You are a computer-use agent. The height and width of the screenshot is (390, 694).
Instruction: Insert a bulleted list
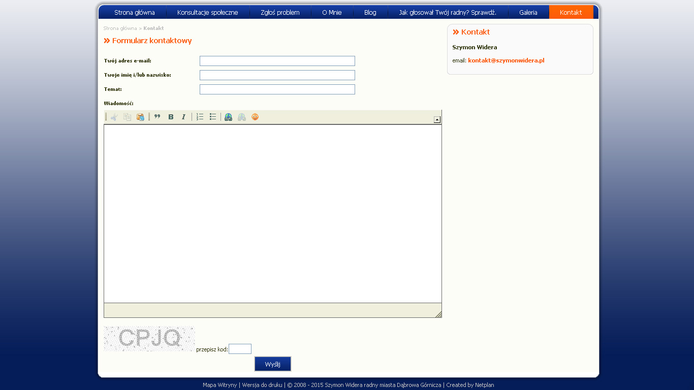(x=213, y=117)
